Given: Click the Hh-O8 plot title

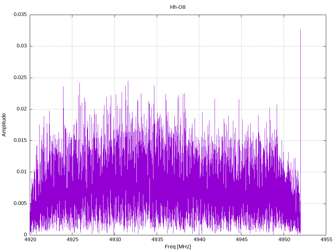Looking at the screenshot, I should 178,7.
